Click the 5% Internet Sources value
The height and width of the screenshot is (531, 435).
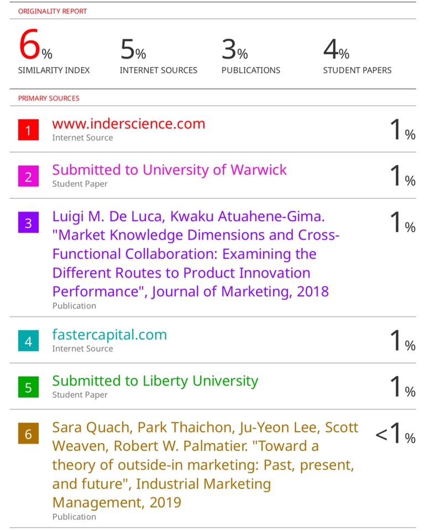point(133,51)
